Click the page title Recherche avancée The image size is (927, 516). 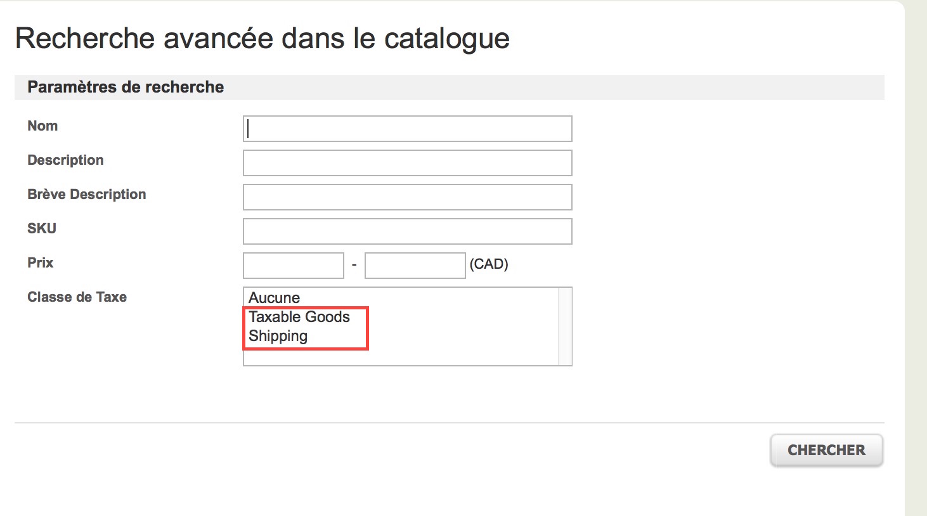pos(263,39)
